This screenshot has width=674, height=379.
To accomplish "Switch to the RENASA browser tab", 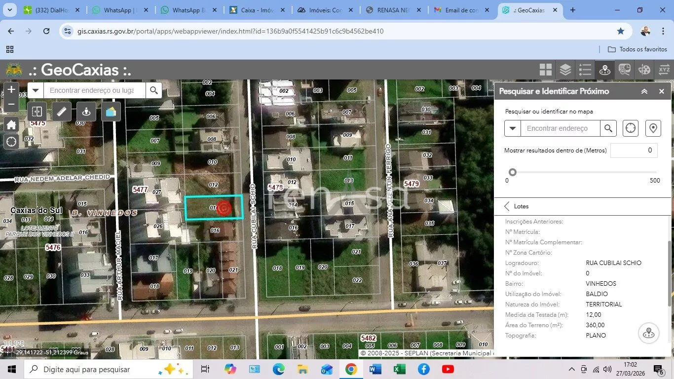I will (394, 10).
